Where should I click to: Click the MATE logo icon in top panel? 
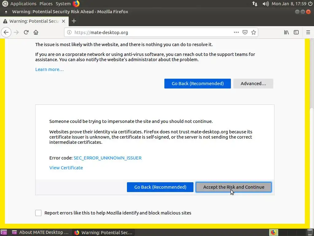[5, 4]
